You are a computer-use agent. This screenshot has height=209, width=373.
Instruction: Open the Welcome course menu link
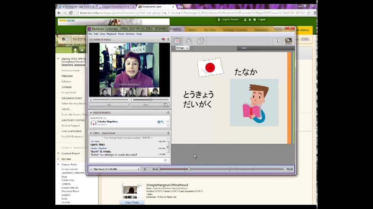(x=67, y=76)
